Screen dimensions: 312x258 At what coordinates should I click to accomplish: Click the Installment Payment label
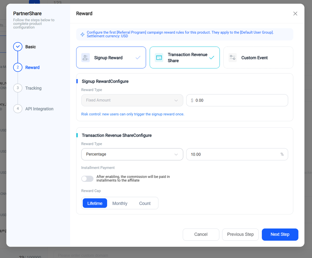(x=98, y=168)
